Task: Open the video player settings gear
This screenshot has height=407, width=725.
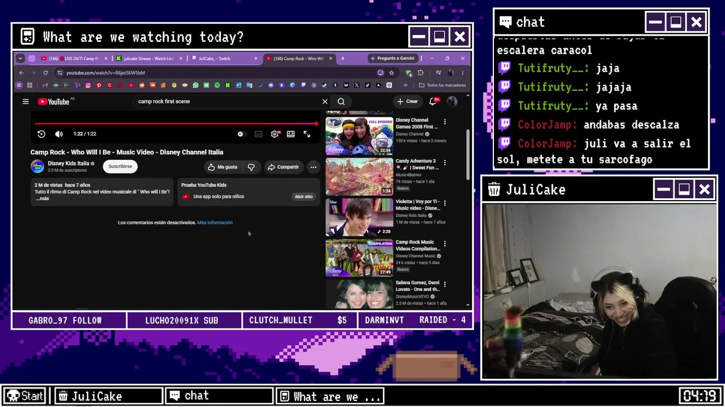Action: (275, 134)
